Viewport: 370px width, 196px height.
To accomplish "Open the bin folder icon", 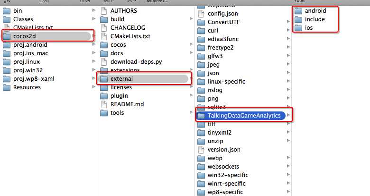I will [x=7, y=11].
